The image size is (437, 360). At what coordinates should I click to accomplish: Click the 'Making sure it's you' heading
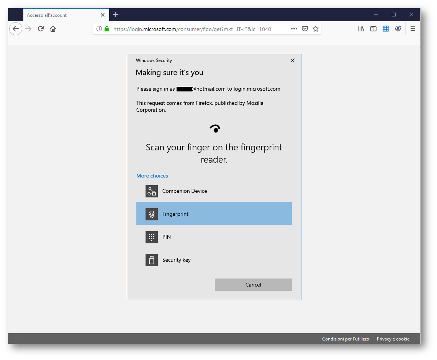click(x=169, y=72)
